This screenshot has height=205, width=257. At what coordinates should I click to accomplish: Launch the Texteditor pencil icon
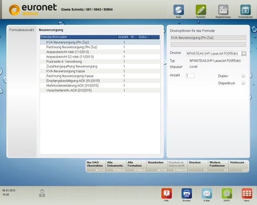201,10
